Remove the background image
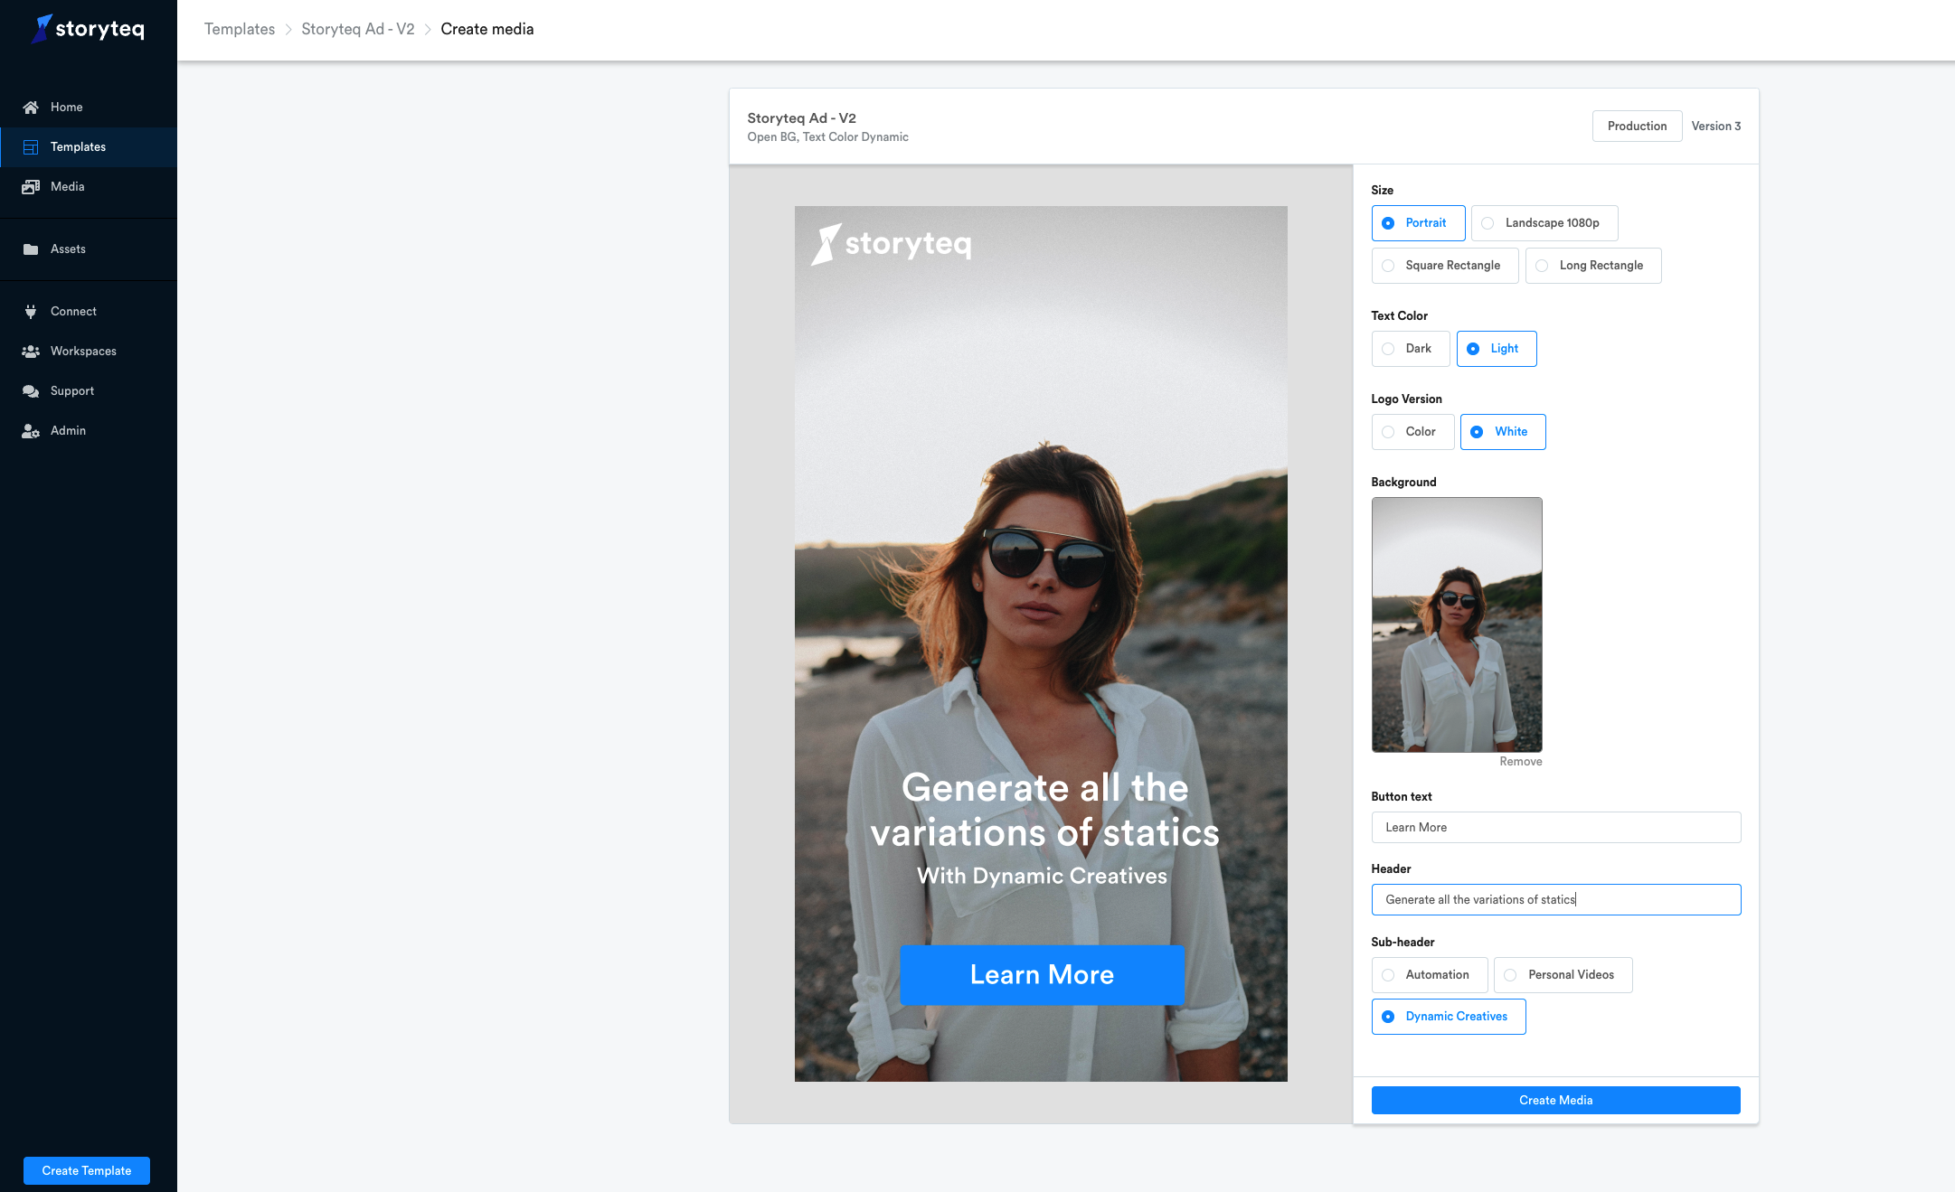The image size is (1955, 1192). 1520,761
